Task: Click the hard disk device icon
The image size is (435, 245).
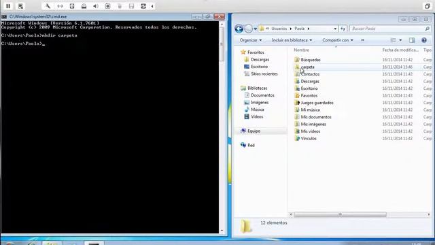Action: click(72, 6)
